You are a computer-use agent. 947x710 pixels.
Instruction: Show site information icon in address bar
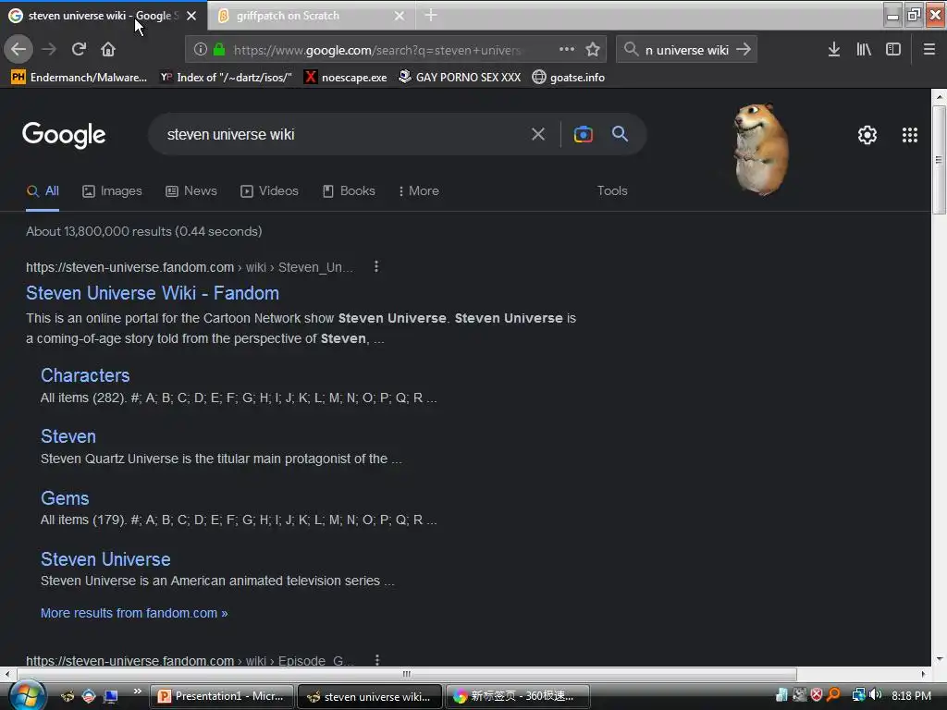coord(201,50)
